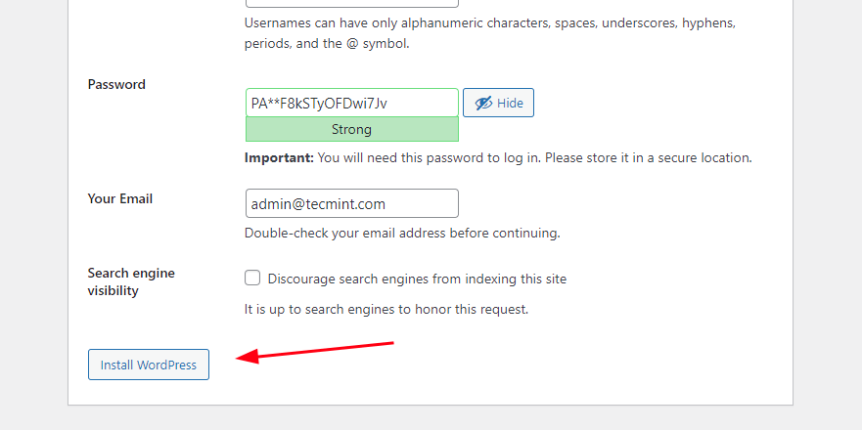Click the eye icon in Hide button
Image resolution: width=862 pixels, height=430 pixels.
click(483, 104)
